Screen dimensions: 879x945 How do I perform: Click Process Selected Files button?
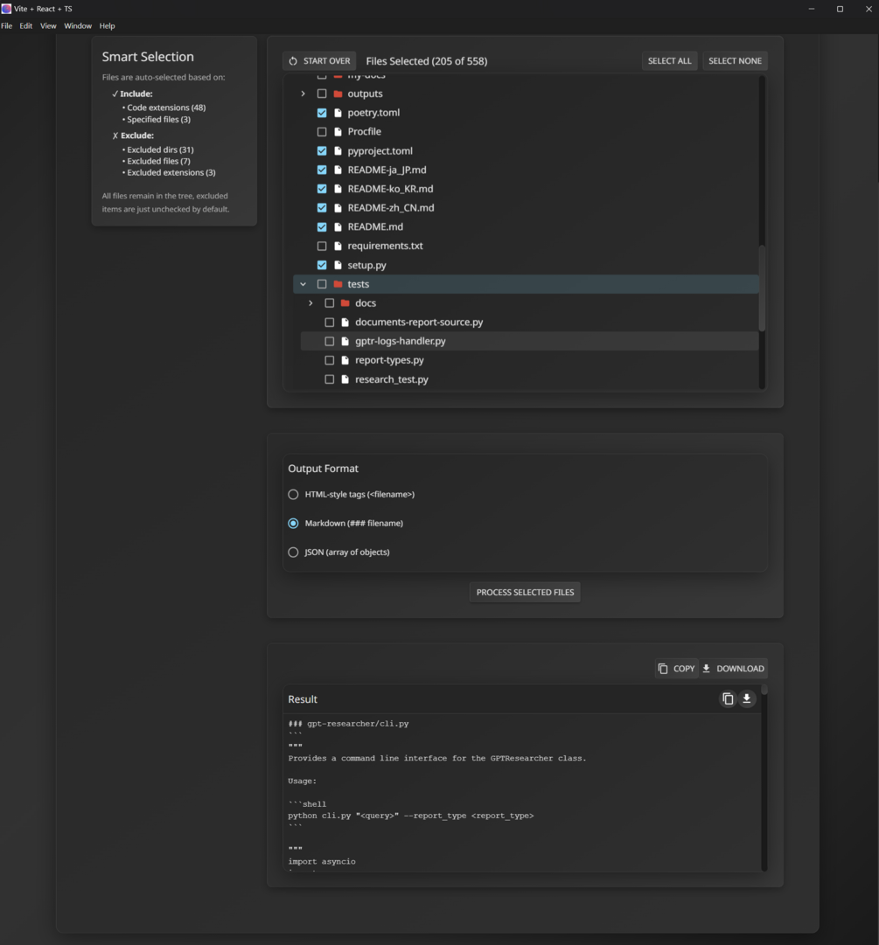coord(525,593)
